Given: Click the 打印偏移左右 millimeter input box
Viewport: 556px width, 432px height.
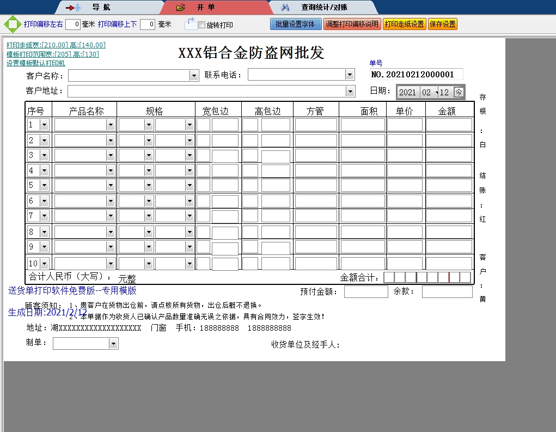Looking at the screenshot, I should pos(73,25).
